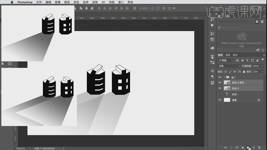Click the Adobe Stock search field
267x150 pixels.
click(x=241, y=27)
